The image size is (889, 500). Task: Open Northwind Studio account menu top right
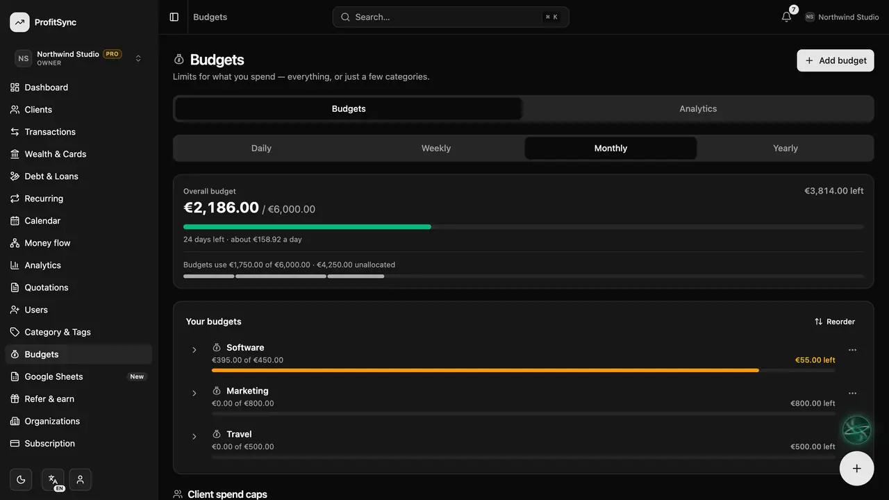(x=842, y=17)
